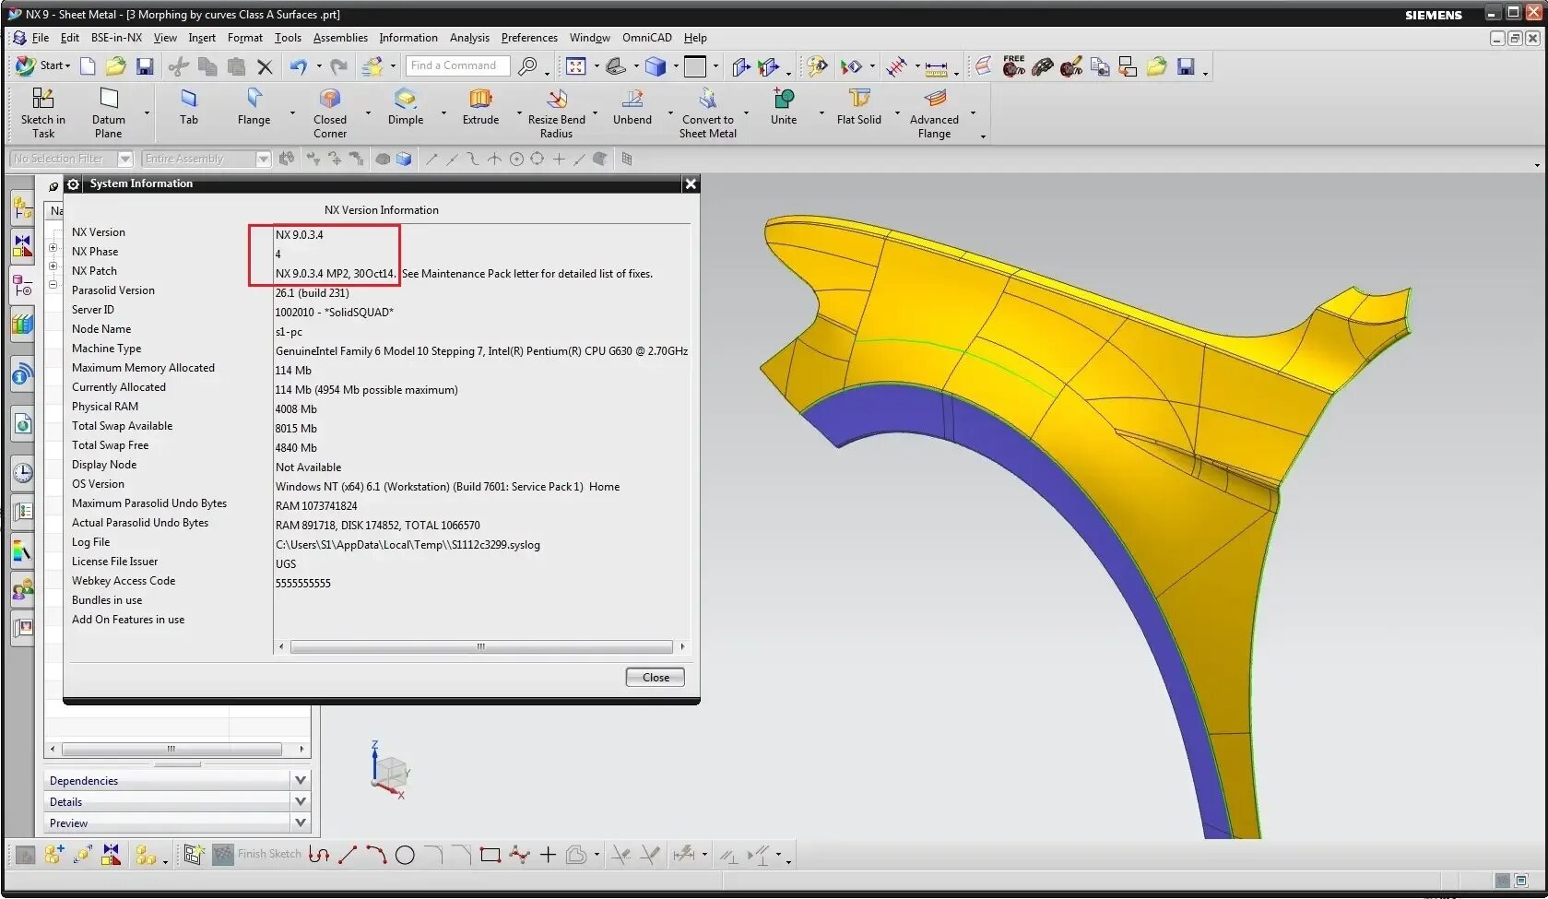Select the Unbend tool
This screenshot has height=899, width=1548.
632,107
